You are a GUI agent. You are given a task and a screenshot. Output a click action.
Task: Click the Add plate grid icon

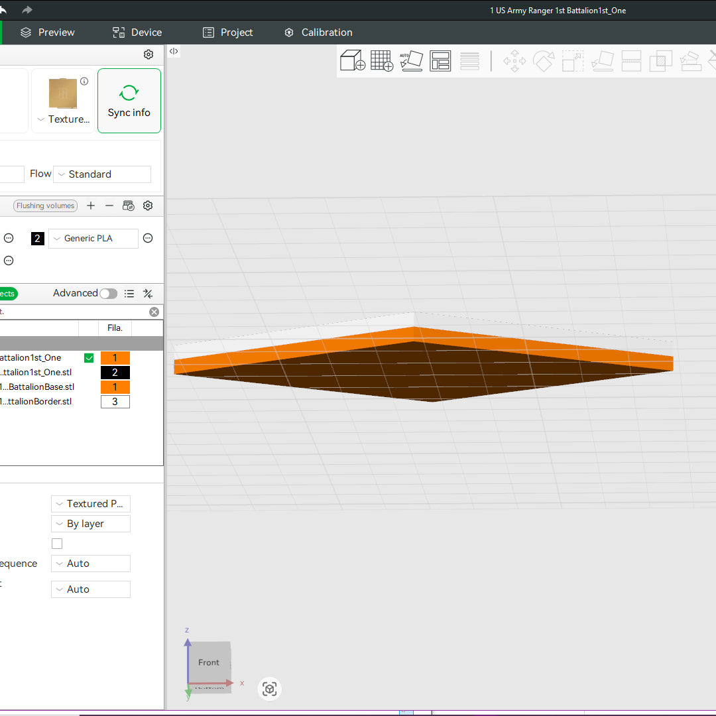(381, 61)
